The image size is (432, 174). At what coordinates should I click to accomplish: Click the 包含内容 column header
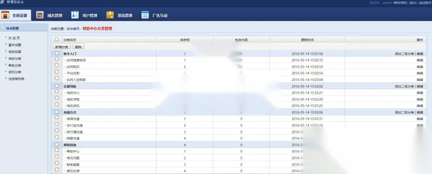tap(241, 40)
